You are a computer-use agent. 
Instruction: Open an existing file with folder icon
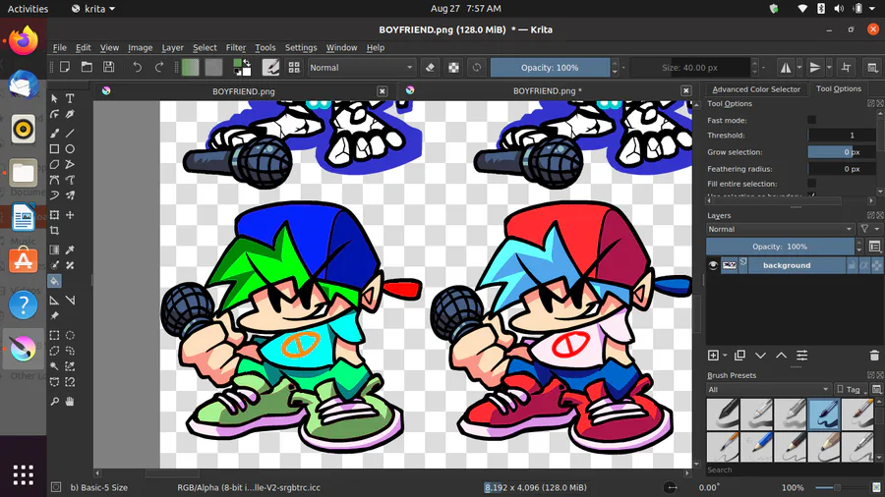pos(87,68)
